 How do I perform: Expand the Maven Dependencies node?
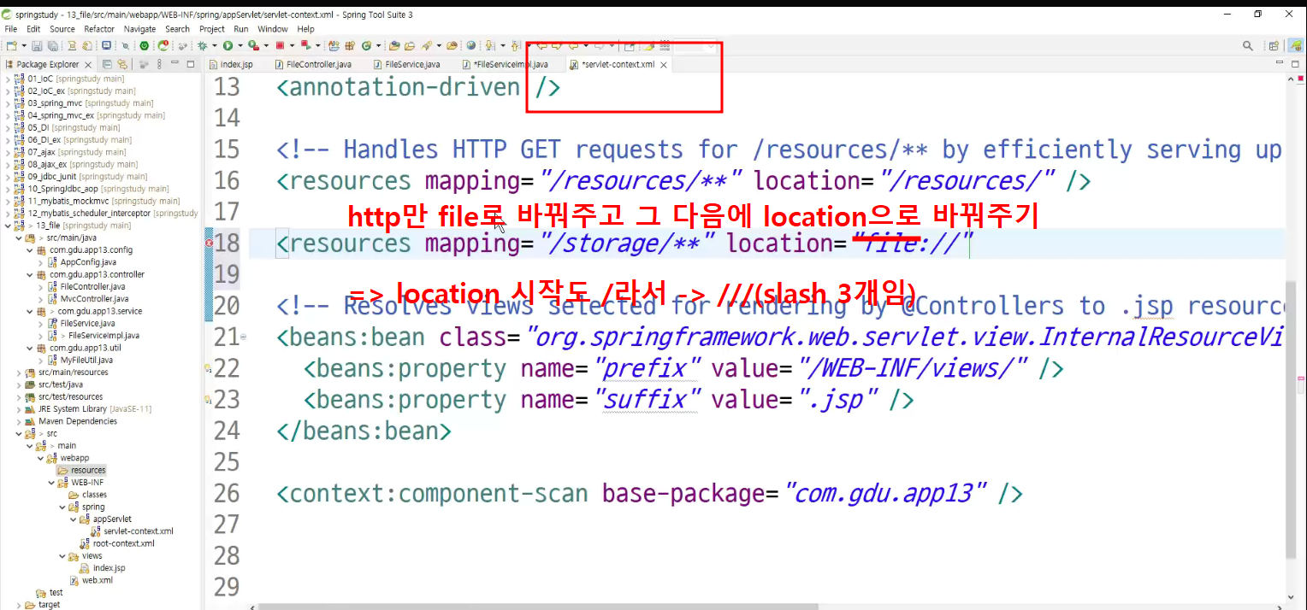[19, 421]
